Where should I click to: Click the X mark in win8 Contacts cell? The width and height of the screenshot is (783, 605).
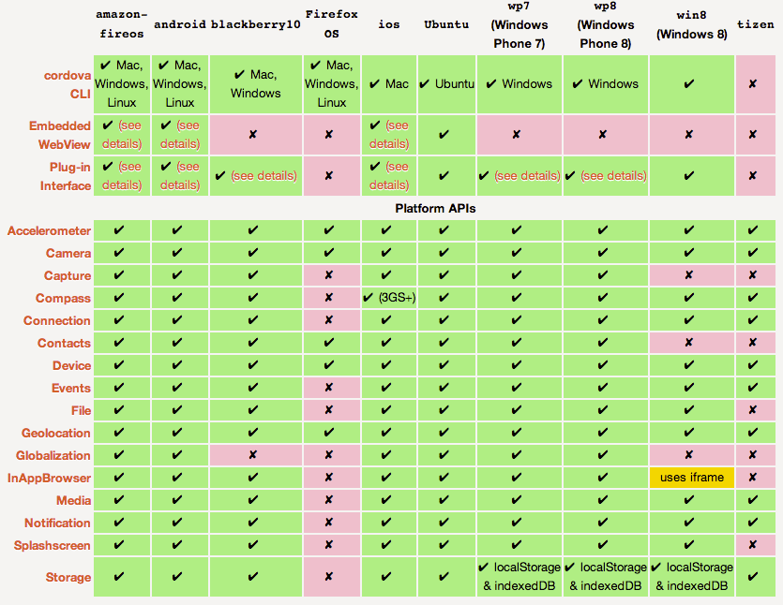688,343
